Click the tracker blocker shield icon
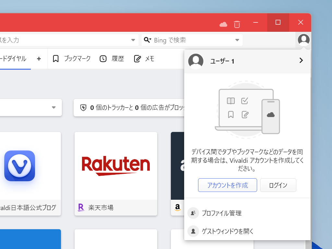This screenshot has height=249, width=332. click(83, 108)
